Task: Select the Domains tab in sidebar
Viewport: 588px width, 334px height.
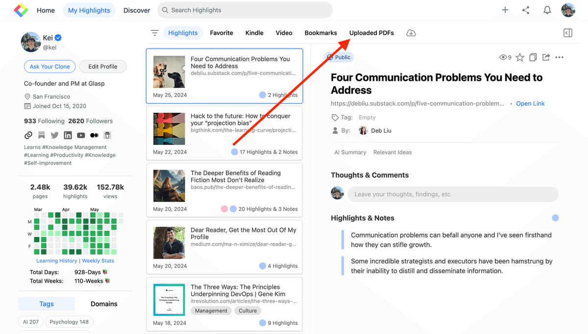Action: click(104, 304)
